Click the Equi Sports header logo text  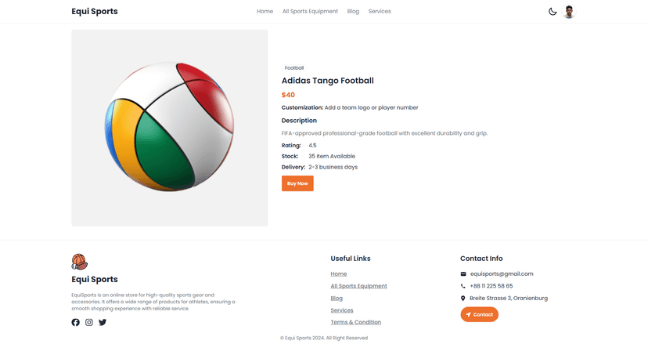[x=95, y=12]
